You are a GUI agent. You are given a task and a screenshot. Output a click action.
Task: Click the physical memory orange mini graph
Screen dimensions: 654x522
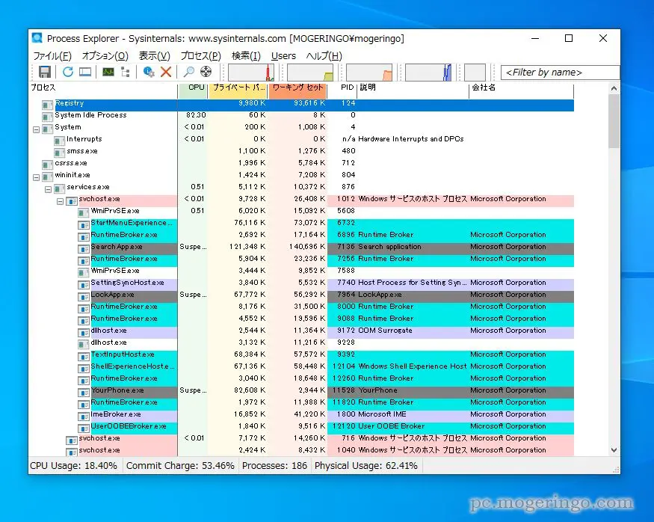pyautogui.click(x=369, y=73)
